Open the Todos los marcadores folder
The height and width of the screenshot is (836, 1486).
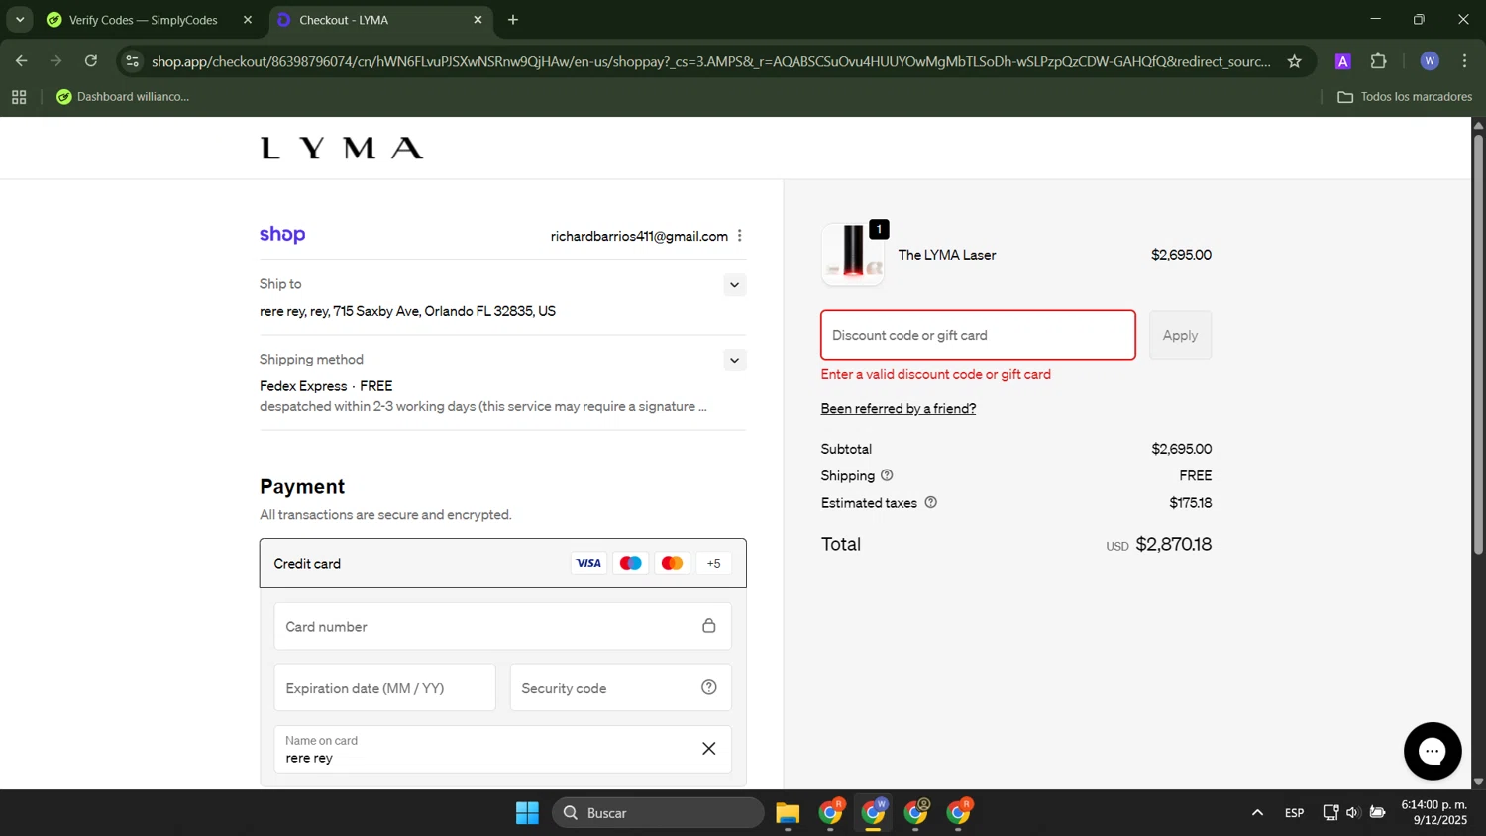tap(1405, 97)
